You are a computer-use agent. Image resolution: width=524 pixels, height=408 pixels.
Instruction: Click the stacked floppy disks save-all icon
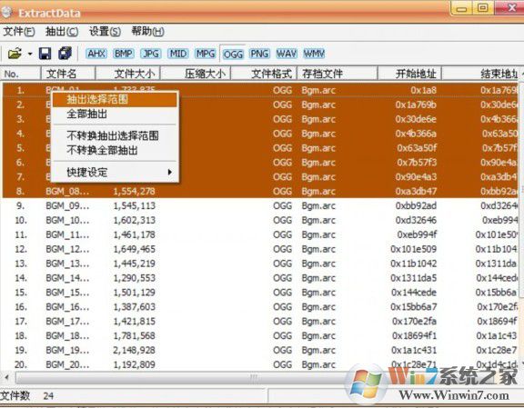tap(65, 54)
